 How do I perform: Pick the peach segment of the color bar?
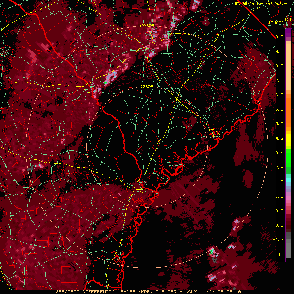(288, 67)
